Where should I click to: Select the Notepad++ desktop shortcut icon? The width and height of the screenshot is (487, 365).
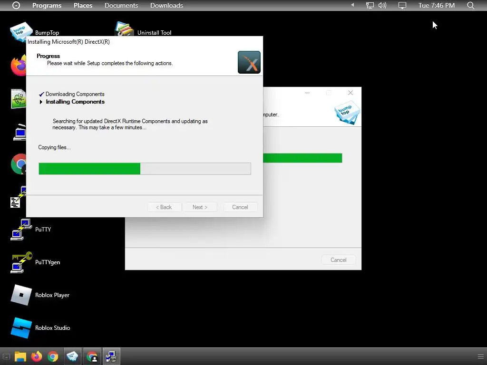[19, 99]
